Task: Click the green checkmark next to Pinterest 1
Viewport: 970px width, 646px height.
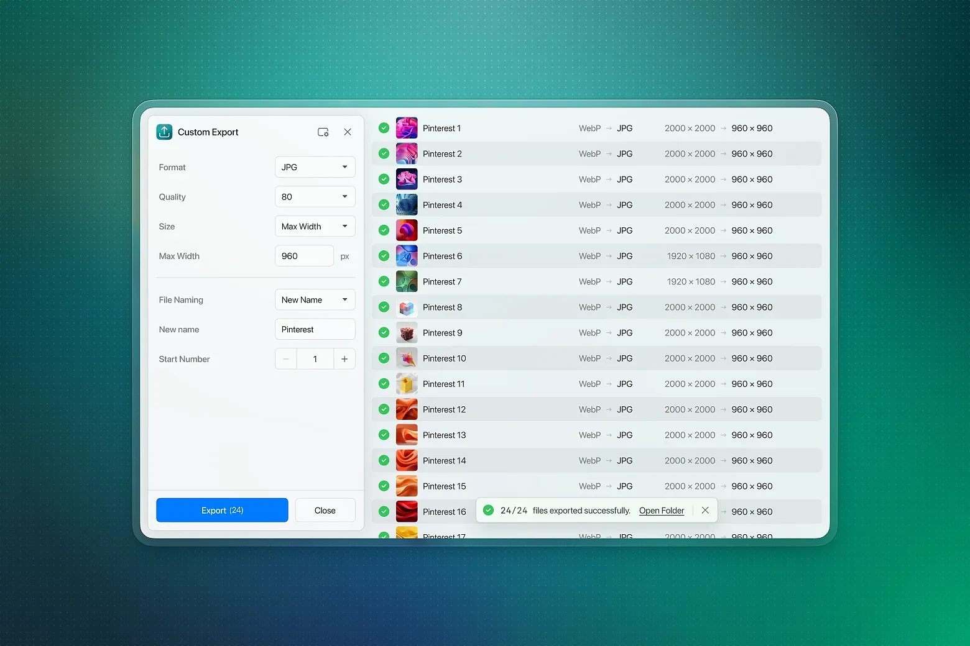Action: click(x=383, y=127)
